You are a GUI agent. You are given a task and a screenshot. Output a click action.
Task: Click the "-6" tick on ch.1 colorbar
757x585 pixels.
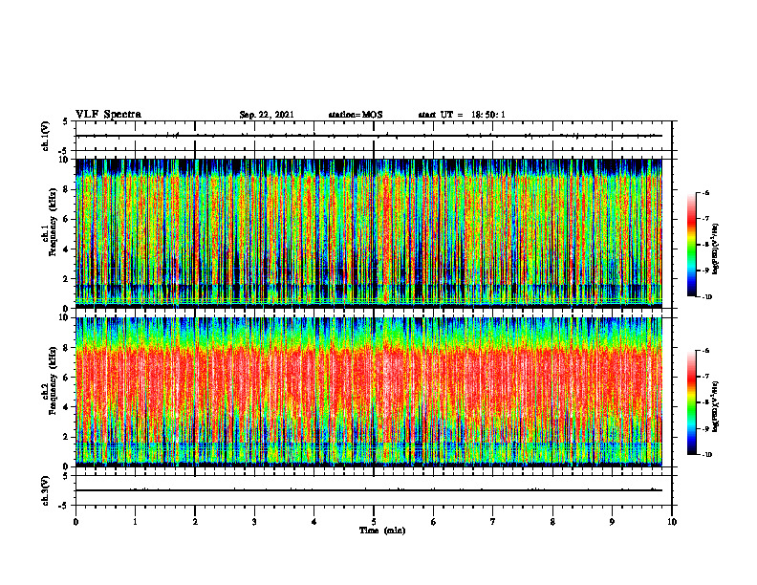coord(705,193)
